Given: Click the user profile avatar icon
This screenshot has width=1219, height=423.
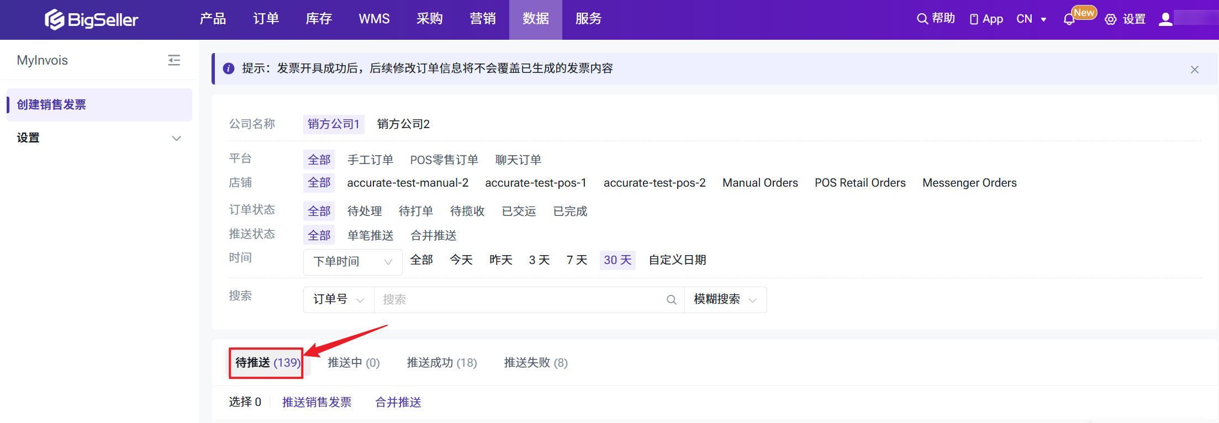Looking at the screenshot, I should click(x=1165, y=19).
